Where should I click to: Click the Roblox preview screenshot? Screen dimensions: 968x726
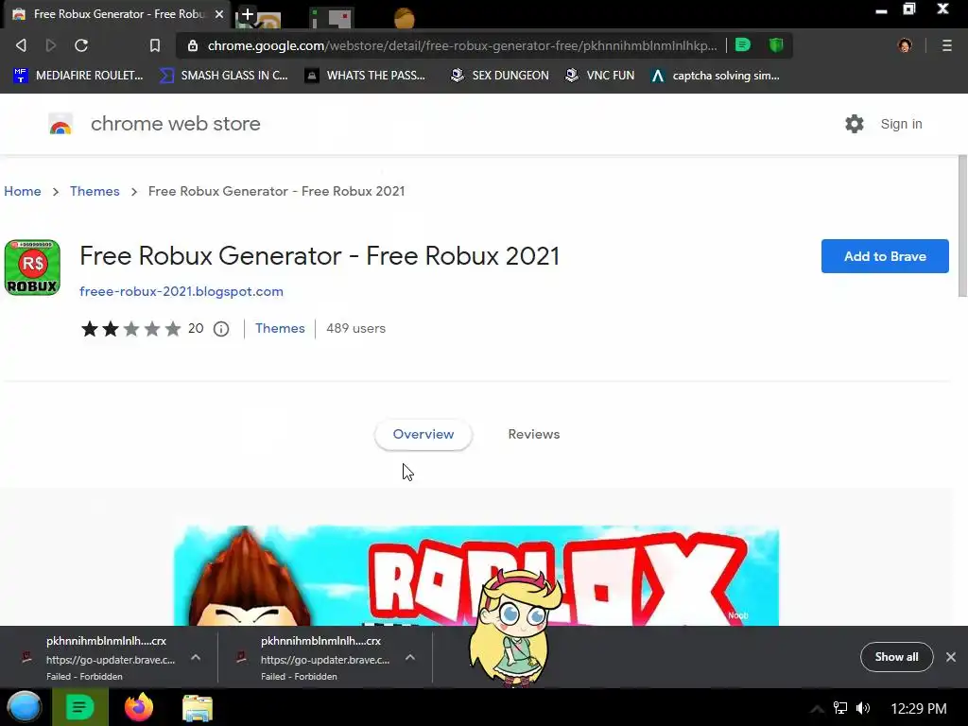(476, 576)
